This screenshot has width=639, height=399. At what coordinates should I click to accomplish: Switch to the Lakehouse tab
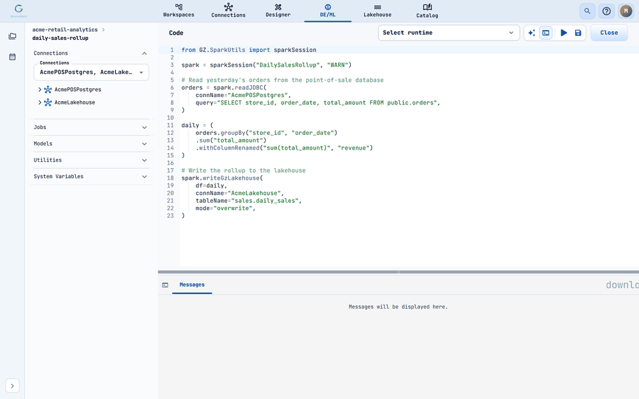(x=377, y=11)
